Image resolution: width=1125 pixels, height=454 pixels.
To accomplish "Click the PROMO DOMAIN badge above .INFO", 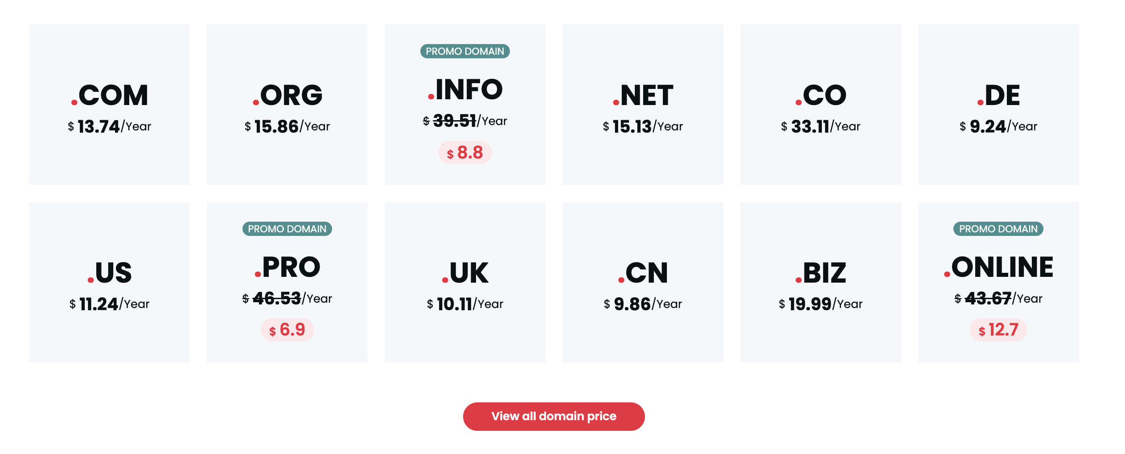I will click(465, 51).
